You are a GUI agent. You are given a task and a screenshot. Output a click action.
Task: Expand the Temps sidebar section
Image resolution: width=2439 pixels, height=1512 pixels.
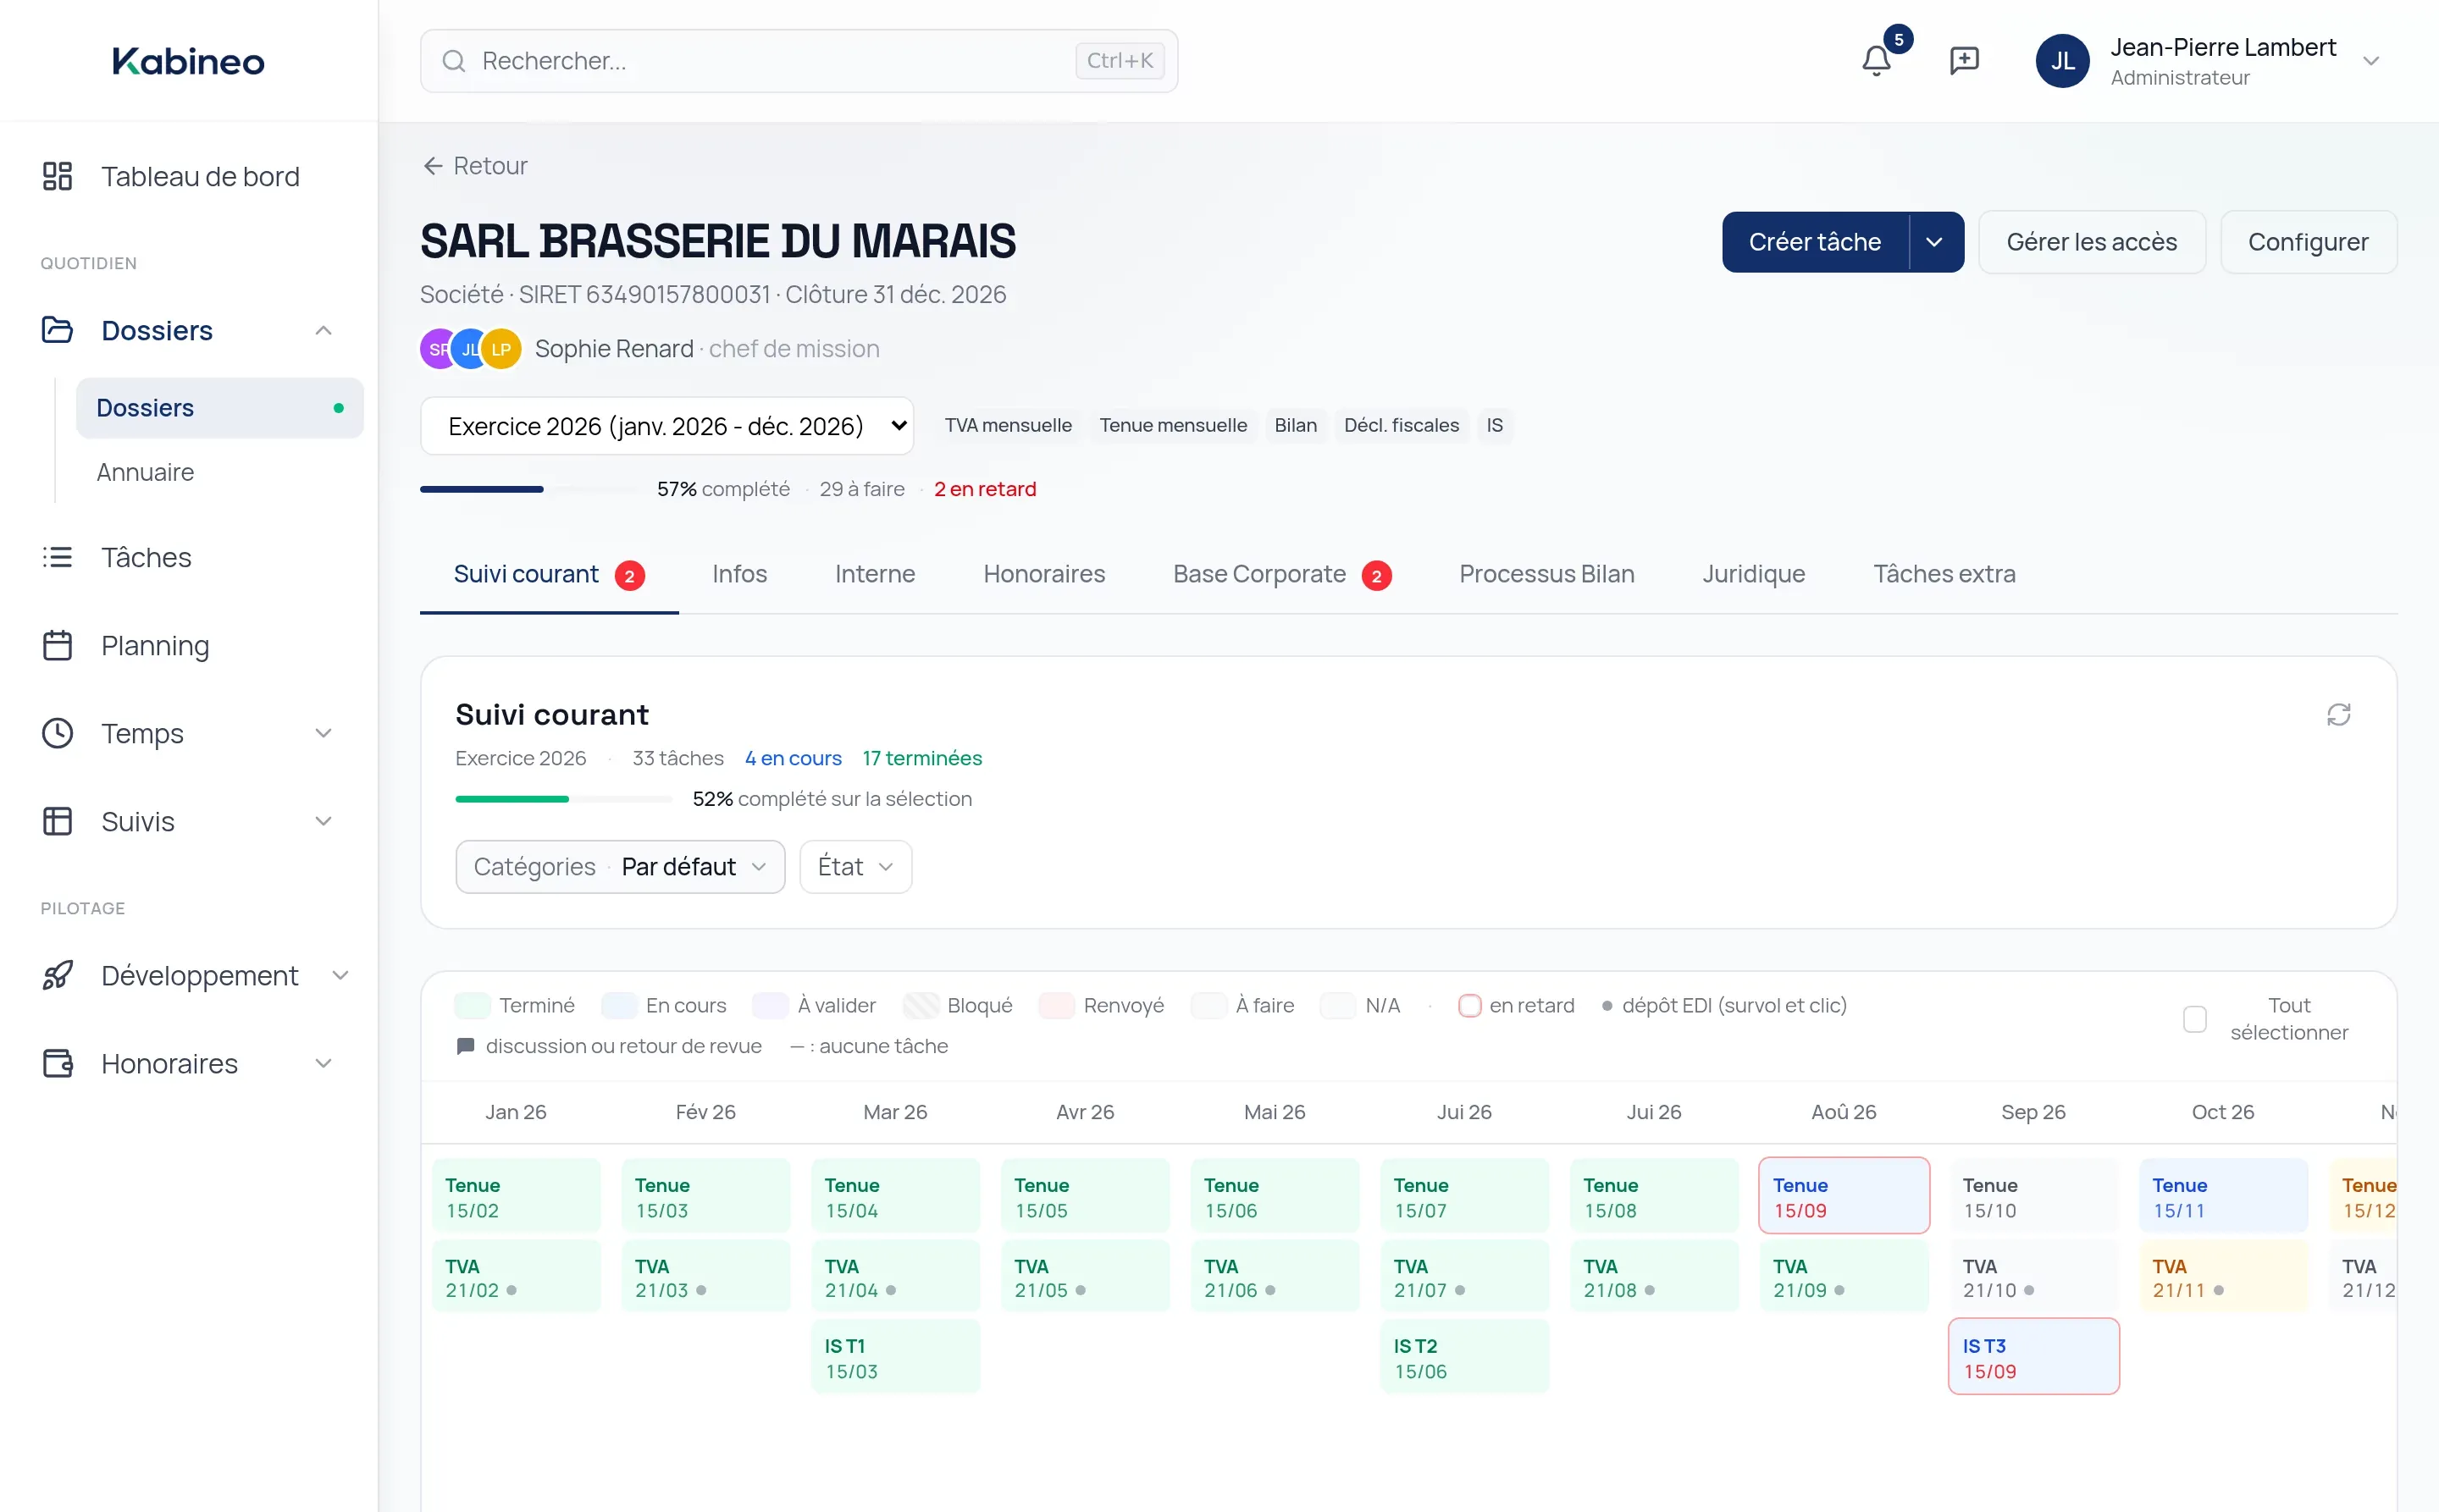[324, 733]
